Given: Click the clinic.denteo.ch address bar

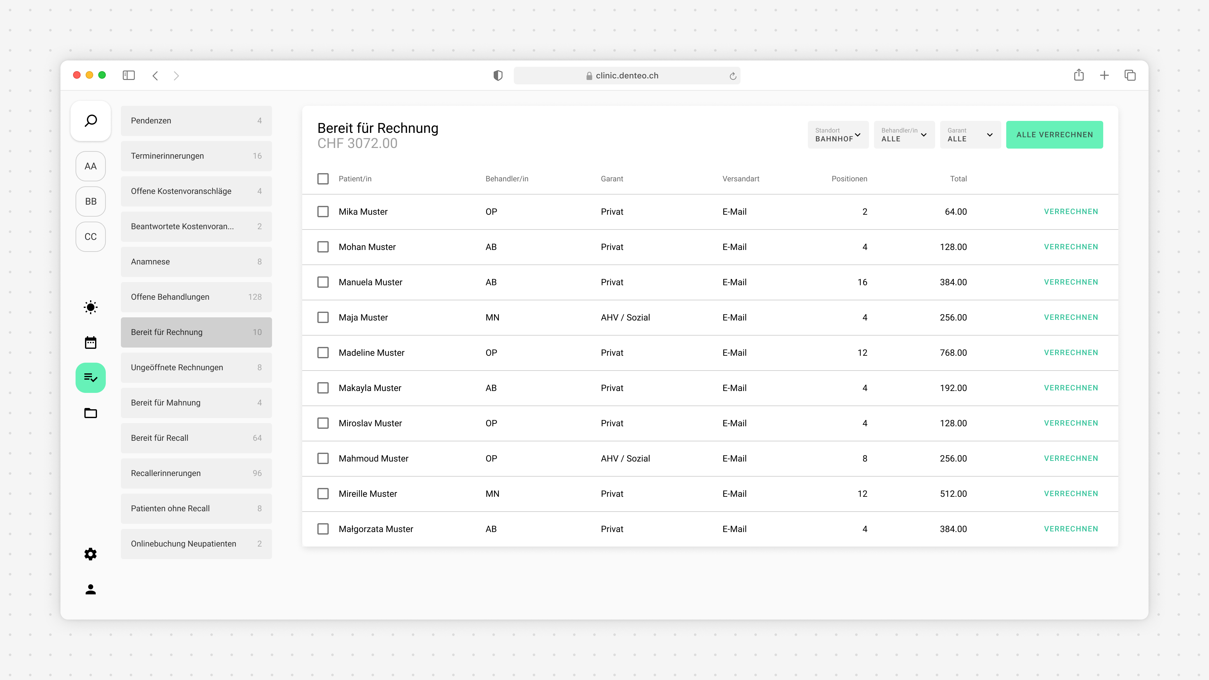Looking at the screenshot, I should [627, 76].
